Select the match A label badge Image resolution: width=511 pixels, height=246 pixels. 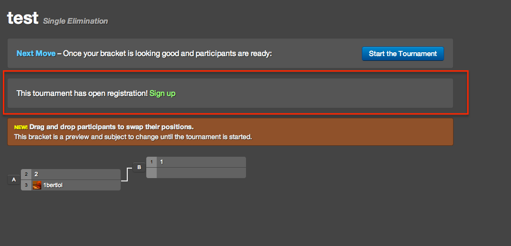click(x=14, y=180)
